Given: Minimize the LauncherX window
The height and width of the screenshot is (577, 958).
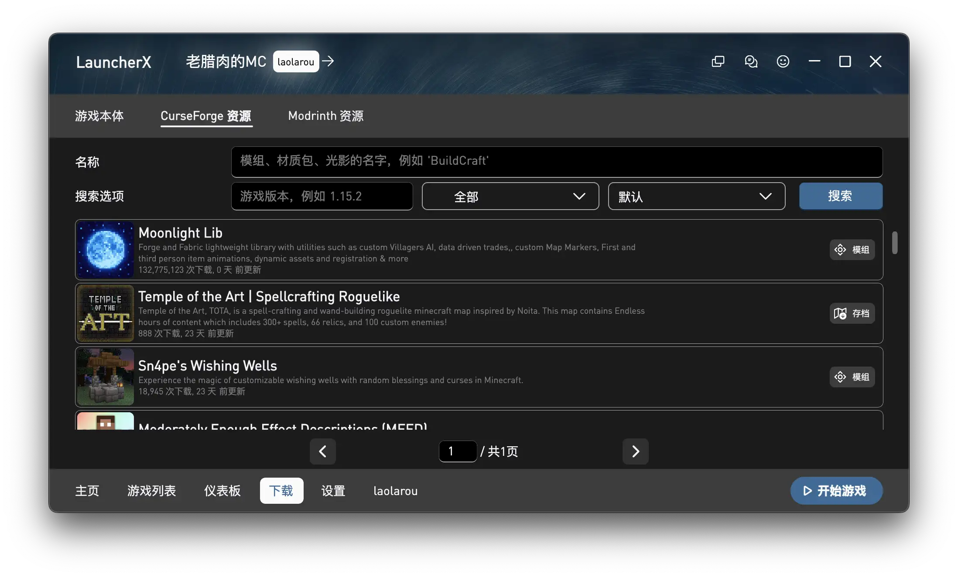Looking at the screenshot, I should pyautogui.click(x=814, y=61).
